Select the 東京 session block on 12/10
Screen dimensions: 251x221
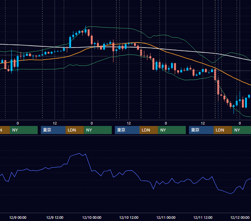127,130
